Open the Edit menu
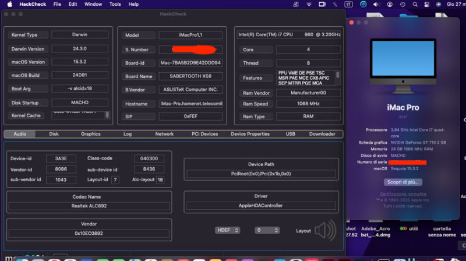This screenshot has height=261, width=466. coord(72,4)
